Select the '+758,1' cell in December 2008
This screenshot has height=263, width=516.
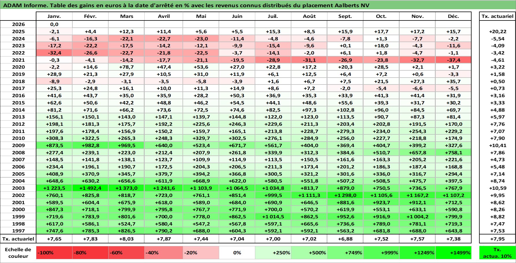coord(453,153)
